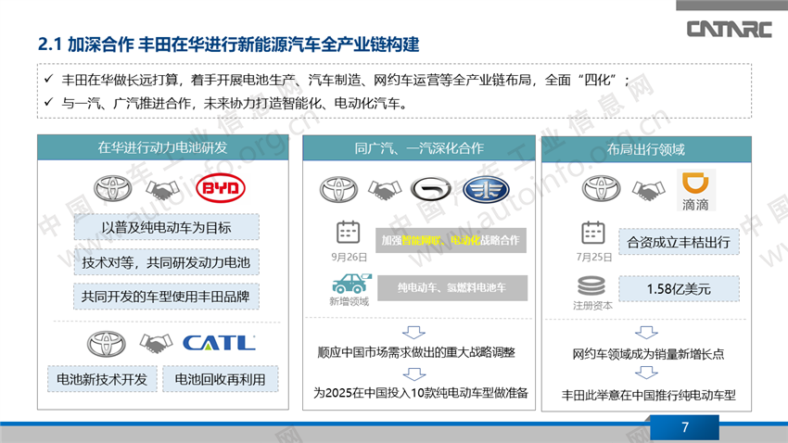788x443 pixels.
Task: Click the second bullet checkmark before 与一汽、广汽
Action: (48, 103)
